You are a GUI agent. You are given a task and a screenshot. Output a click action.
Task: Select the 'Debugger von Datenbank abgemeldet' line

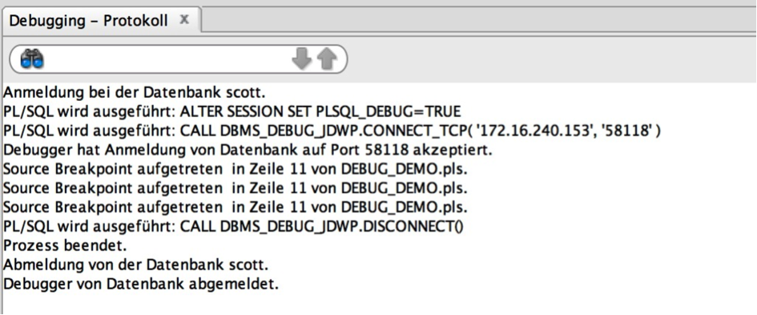tap(141, 284)
